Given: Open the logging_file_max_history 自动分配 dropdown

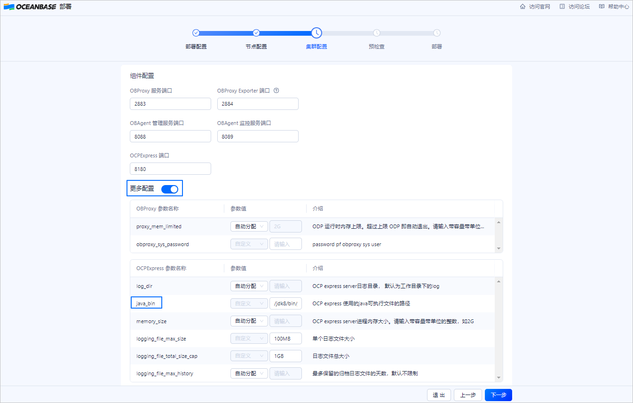Looking at the screenshot, I should 249,373.
